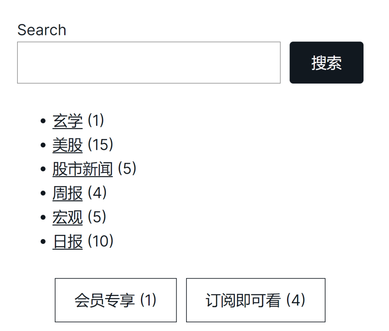
Task: Click the search text input field
Action: click(149, 63)
